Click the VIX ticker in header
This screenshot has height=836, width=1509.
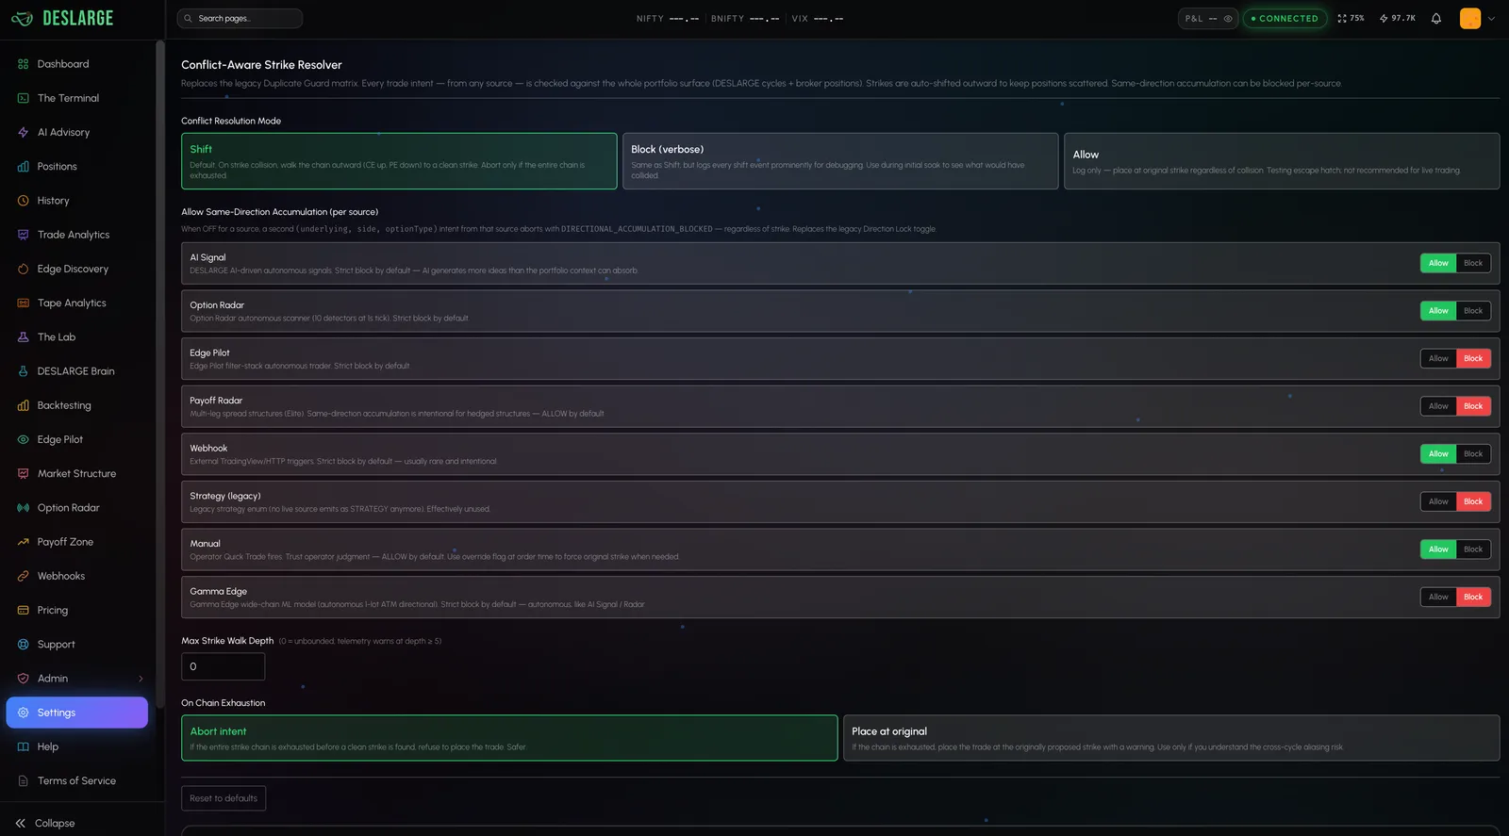(818, 19)
